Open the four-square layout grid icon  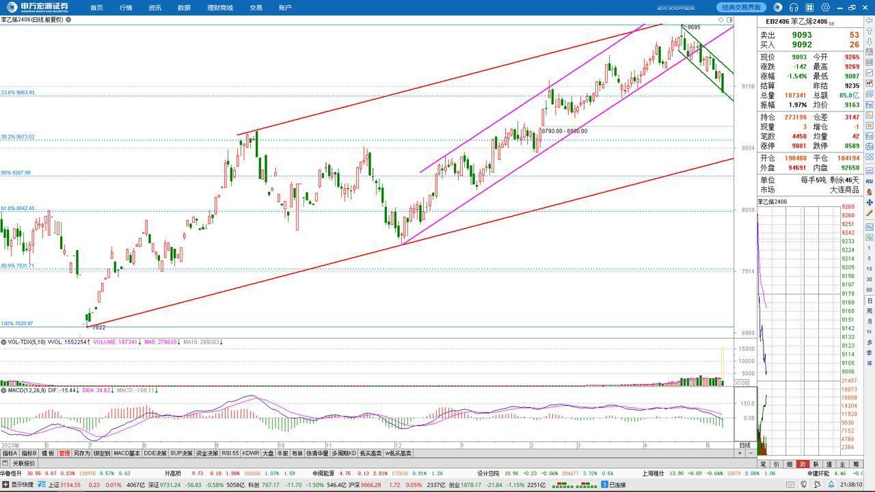809,8
